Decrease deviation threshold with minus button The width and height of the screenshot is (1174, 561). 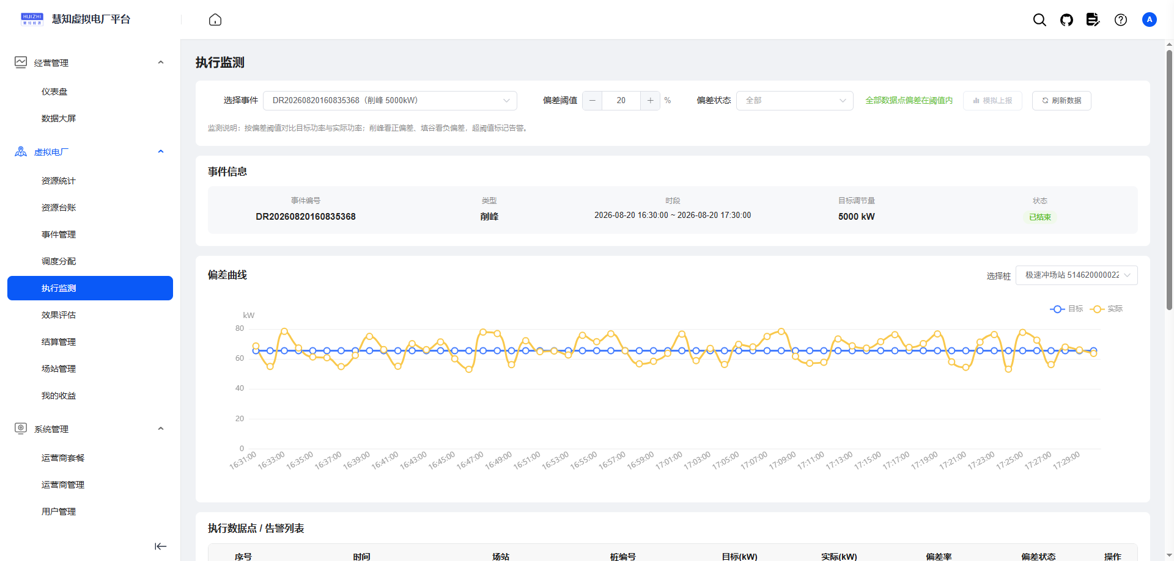pyautogui.click(x=592, y=101)
